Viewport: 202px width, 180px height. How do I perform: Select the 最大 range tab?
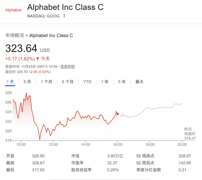click(139, 82)
